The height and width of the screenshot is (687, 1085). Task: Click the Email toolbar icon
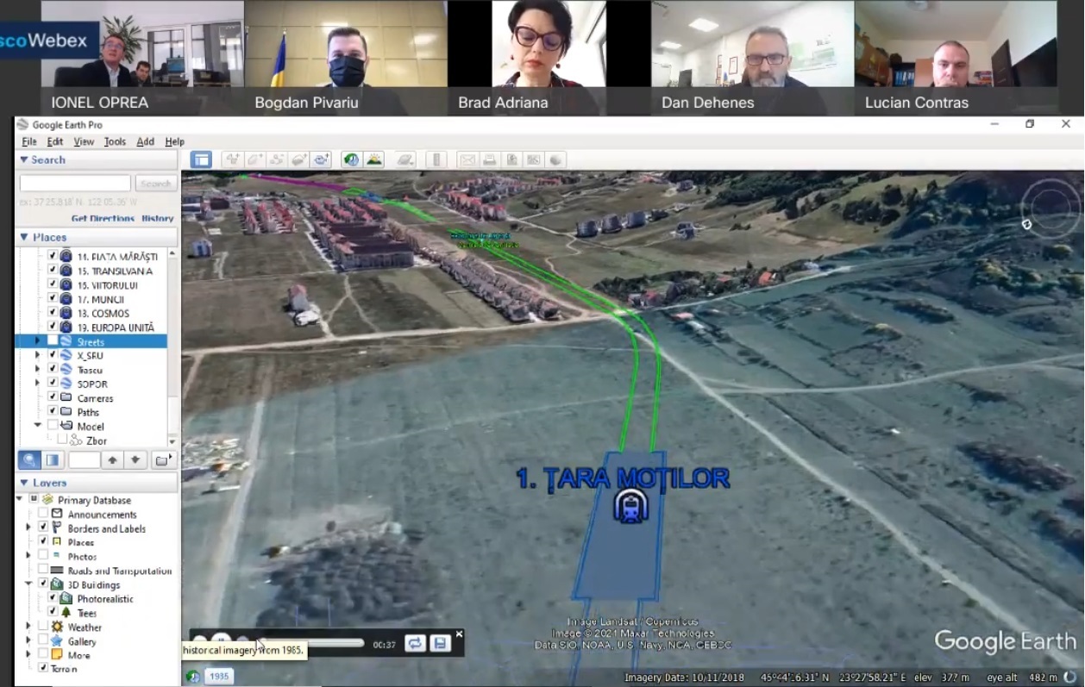(467, 159)
